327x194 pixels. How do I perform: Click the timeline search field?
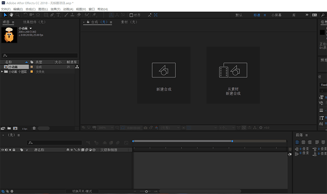(54, 143)
